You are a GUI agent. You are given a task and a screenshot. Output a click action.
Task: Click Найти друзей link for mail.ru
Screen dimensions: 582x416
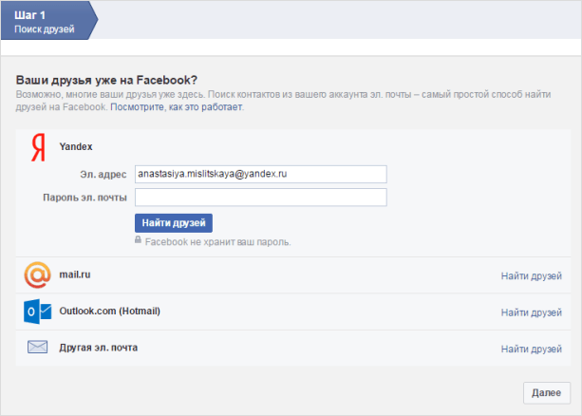pos(532,276)
